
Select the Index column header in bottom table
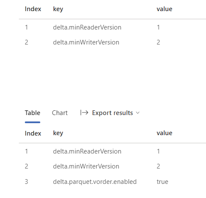point(33,133)
